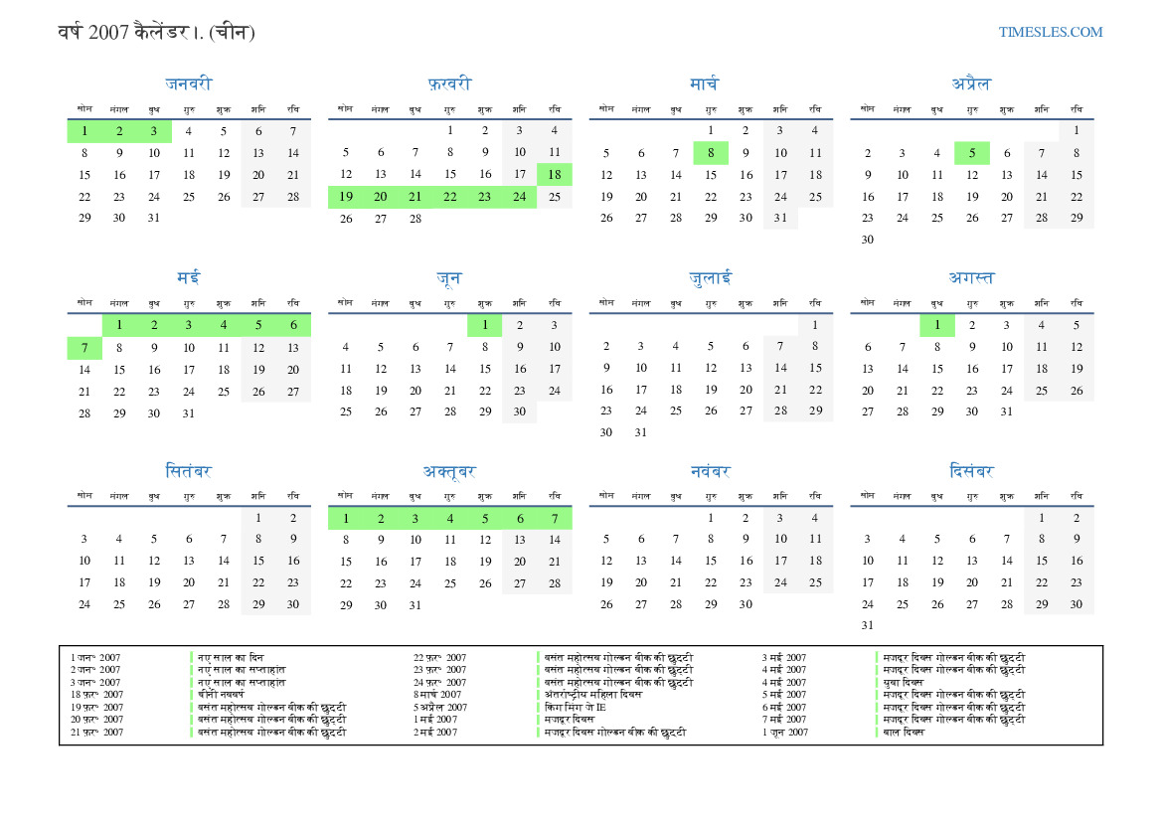Click the title 'वर्ष 2007 कैलेंडर (चीन)'

(156, 32)
